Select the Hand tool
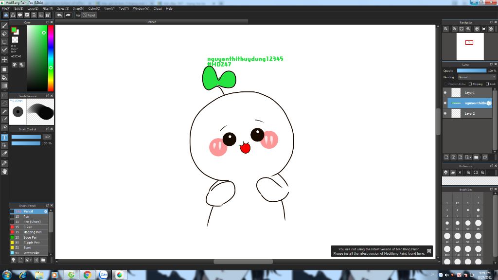 (4, 172)
